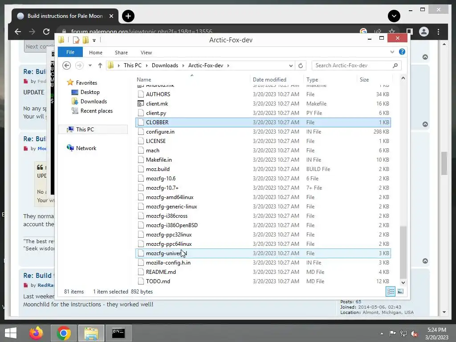This screenshot has height=342, width=456.
Task: Show hidden system tray icons
Action: (382, 334)
